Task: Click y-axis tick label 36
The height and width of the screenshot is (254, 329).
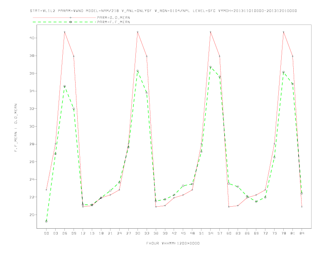Action: pyautogui.click(x=32, y=73)
